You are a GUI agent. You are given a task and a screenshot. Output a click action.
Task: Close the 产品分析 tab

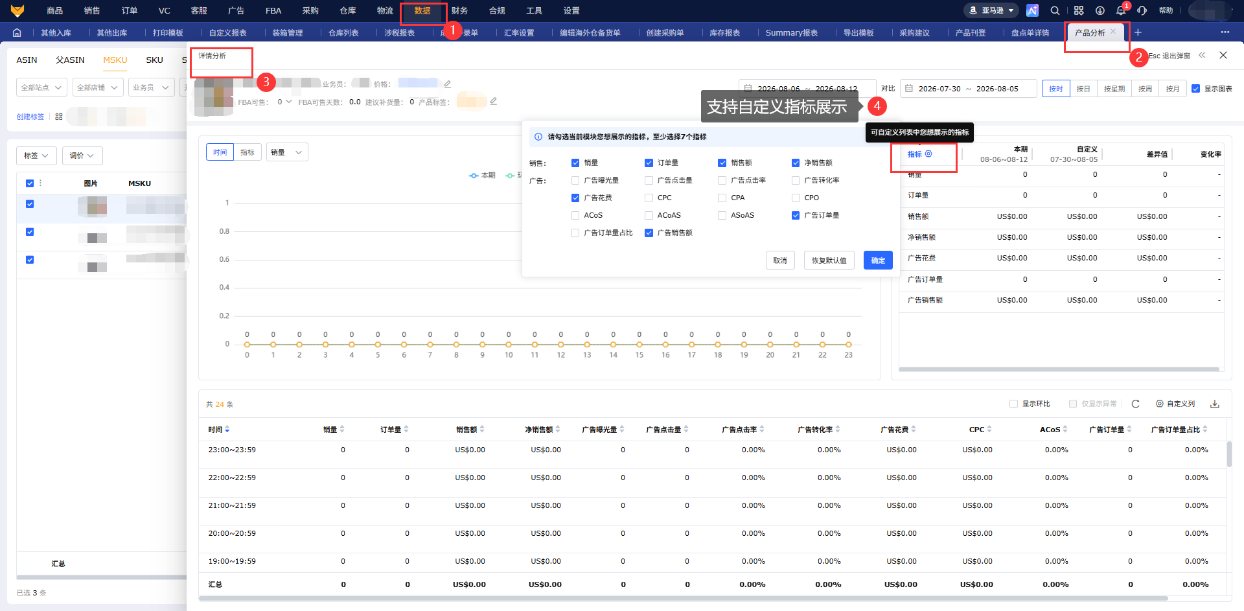(1113, 31)
